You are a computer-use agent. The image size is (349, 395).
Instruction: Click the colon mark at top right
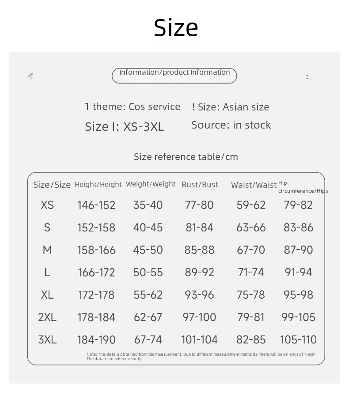click(x=307, y=77)
